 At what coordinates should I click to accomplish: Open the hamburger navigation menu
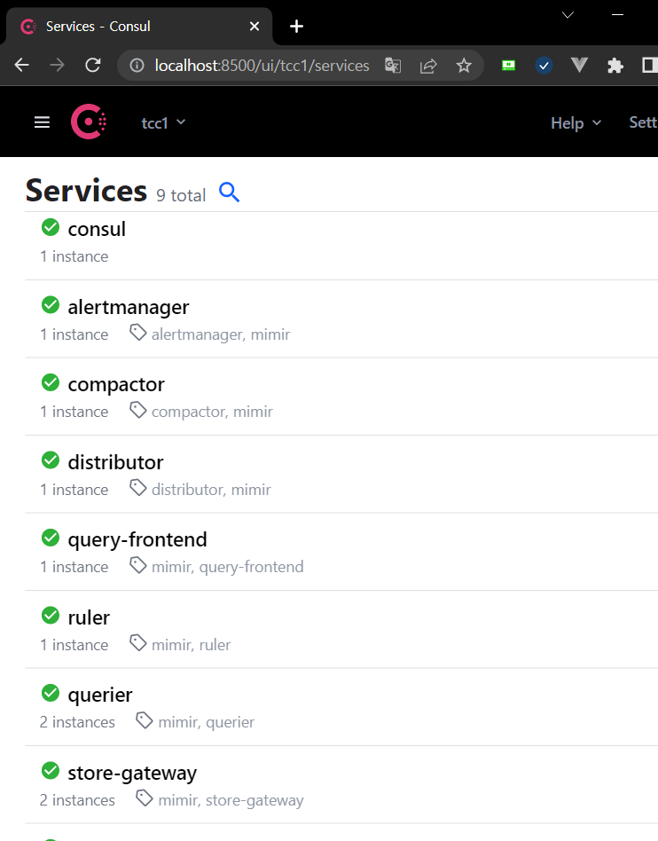click(42, 122)
